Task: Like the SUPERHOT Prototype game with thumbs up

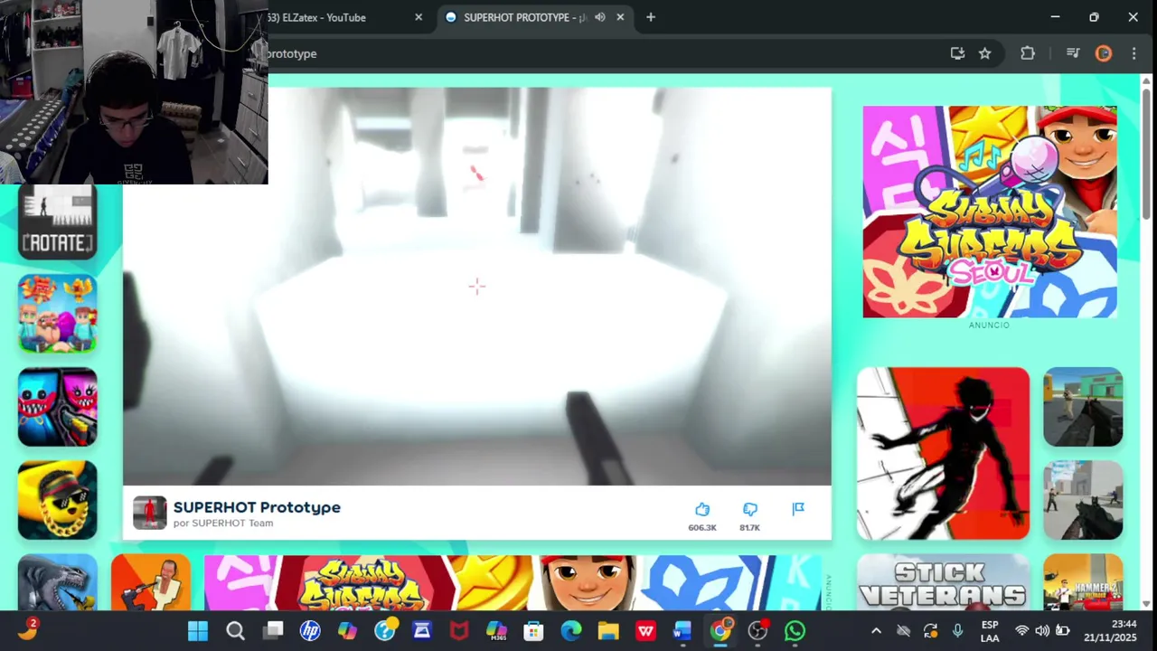Action: pyautogui.click(x=702, y=510)
